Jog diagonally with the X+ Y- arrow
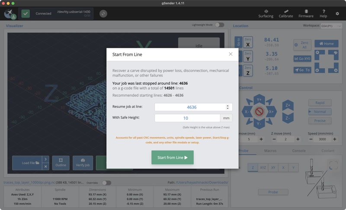Image resolution: width=346 pixels, height=210 pixels. click(269, 122)
